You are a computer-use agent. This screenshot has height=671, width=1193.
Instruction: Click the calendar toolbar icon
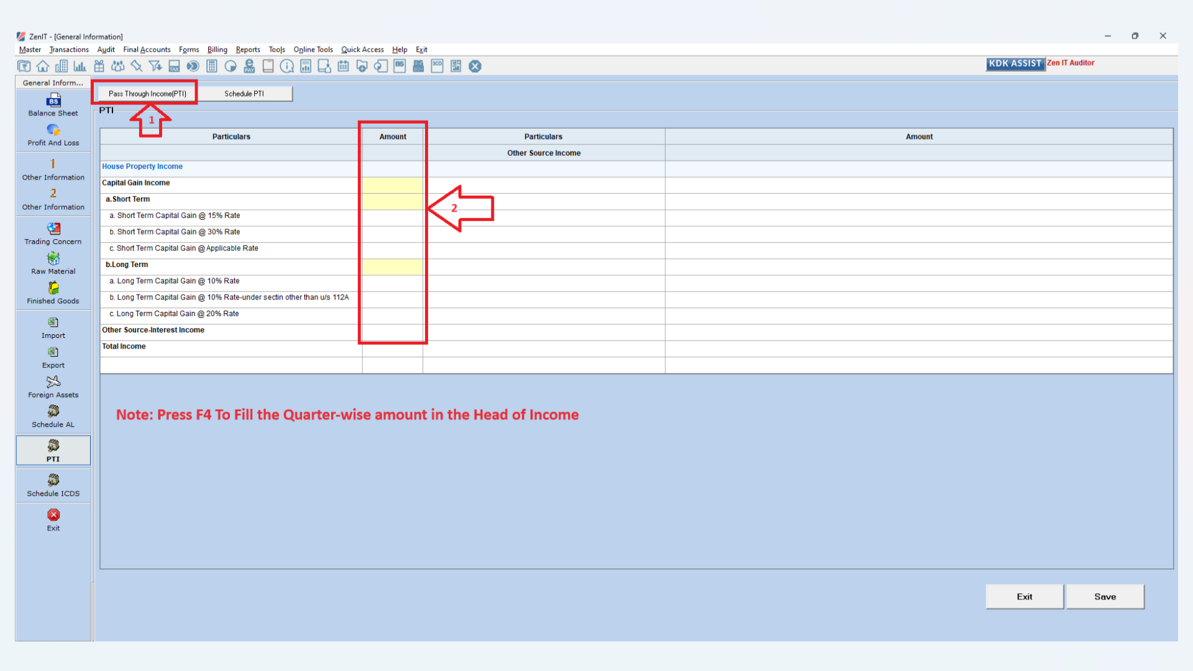pos(343,66)
